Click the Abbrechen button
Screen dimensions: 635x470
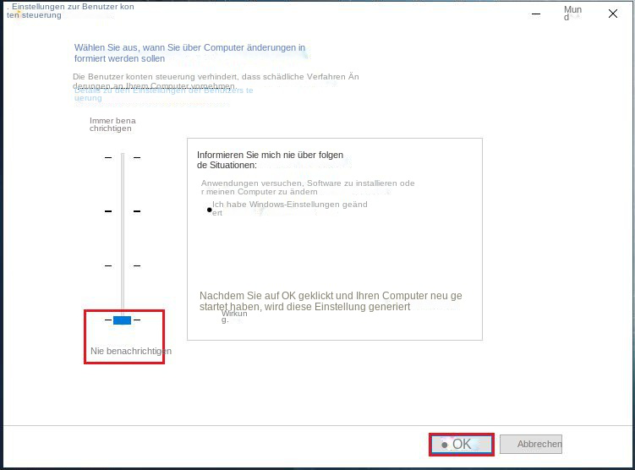tap(531, 444)
